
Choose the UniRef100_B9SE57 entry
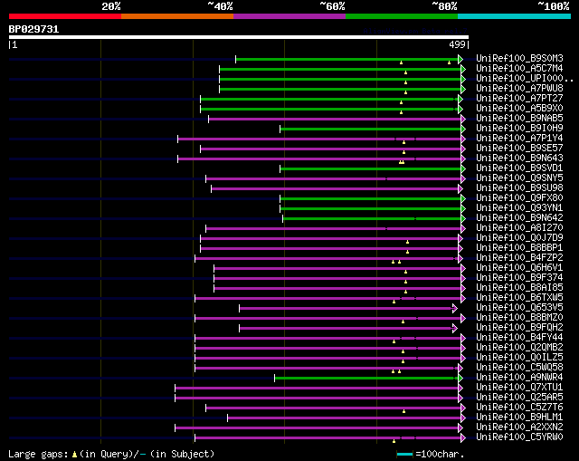click(519, 148)
